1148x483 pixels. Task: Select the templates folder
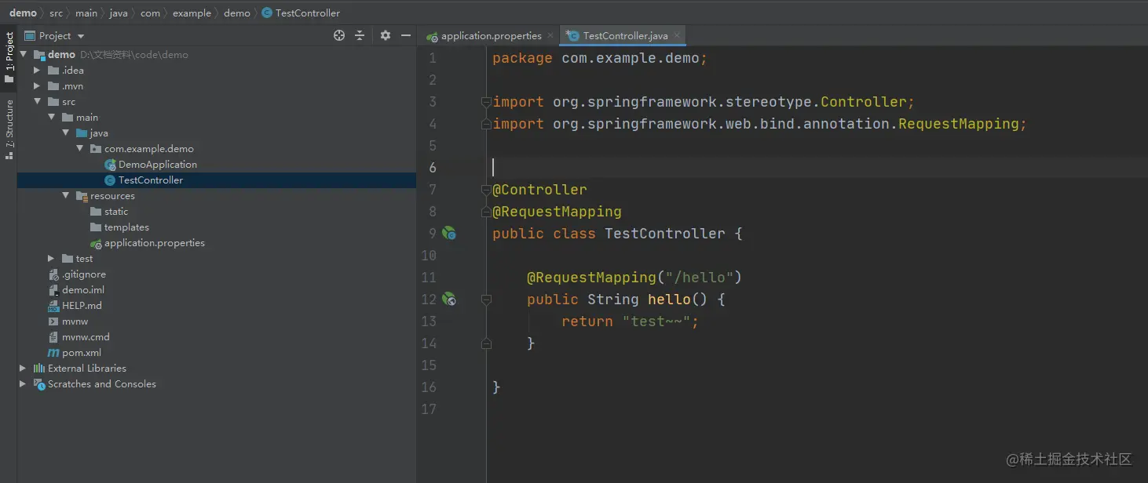(126, 227)
